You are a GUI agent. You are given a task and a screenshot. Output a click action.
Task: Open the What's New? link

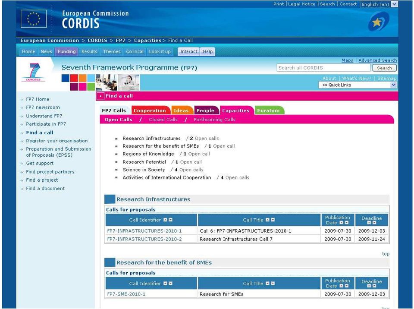pos(357,78)
